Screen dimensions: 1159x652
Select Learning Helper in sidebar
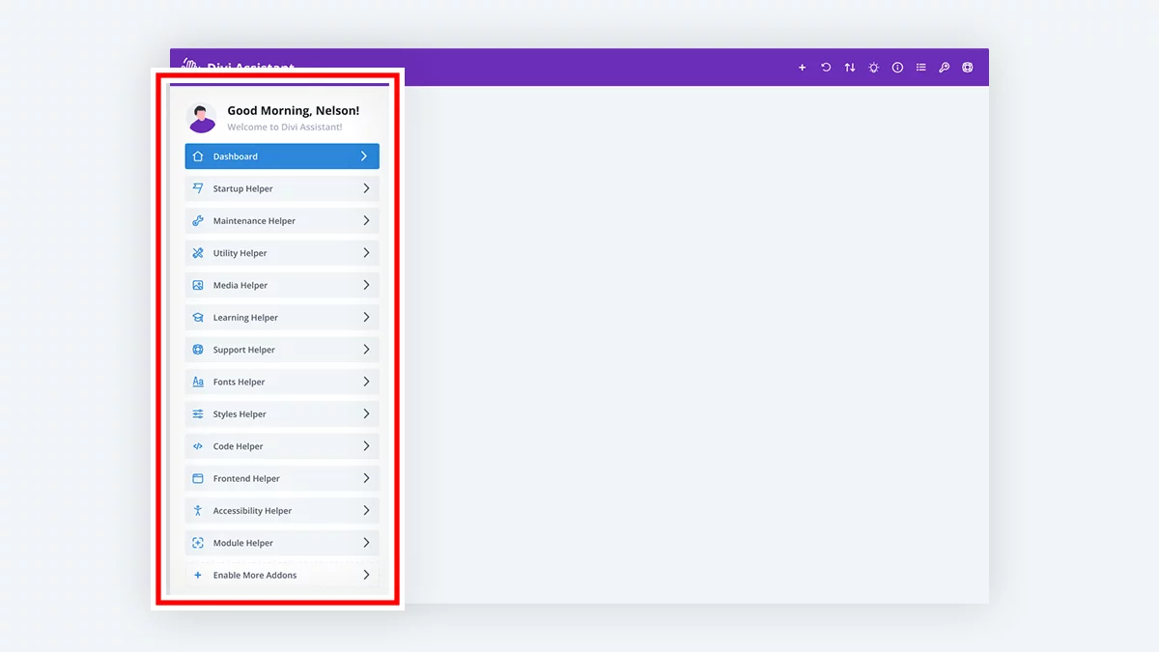[282, 317]
